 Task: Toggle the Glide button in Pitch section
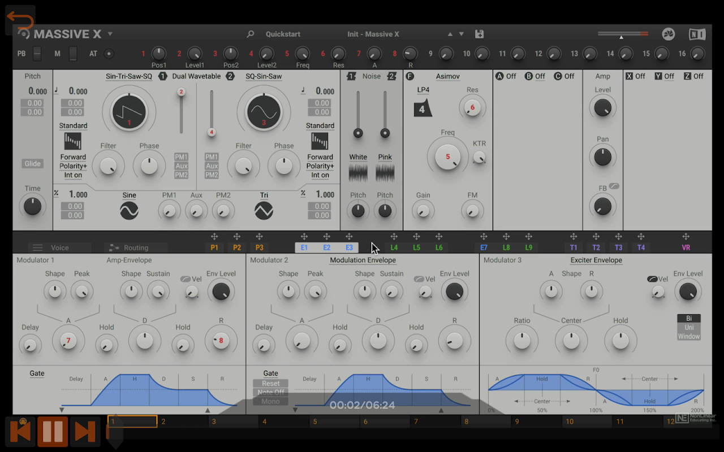click(32, 164)
